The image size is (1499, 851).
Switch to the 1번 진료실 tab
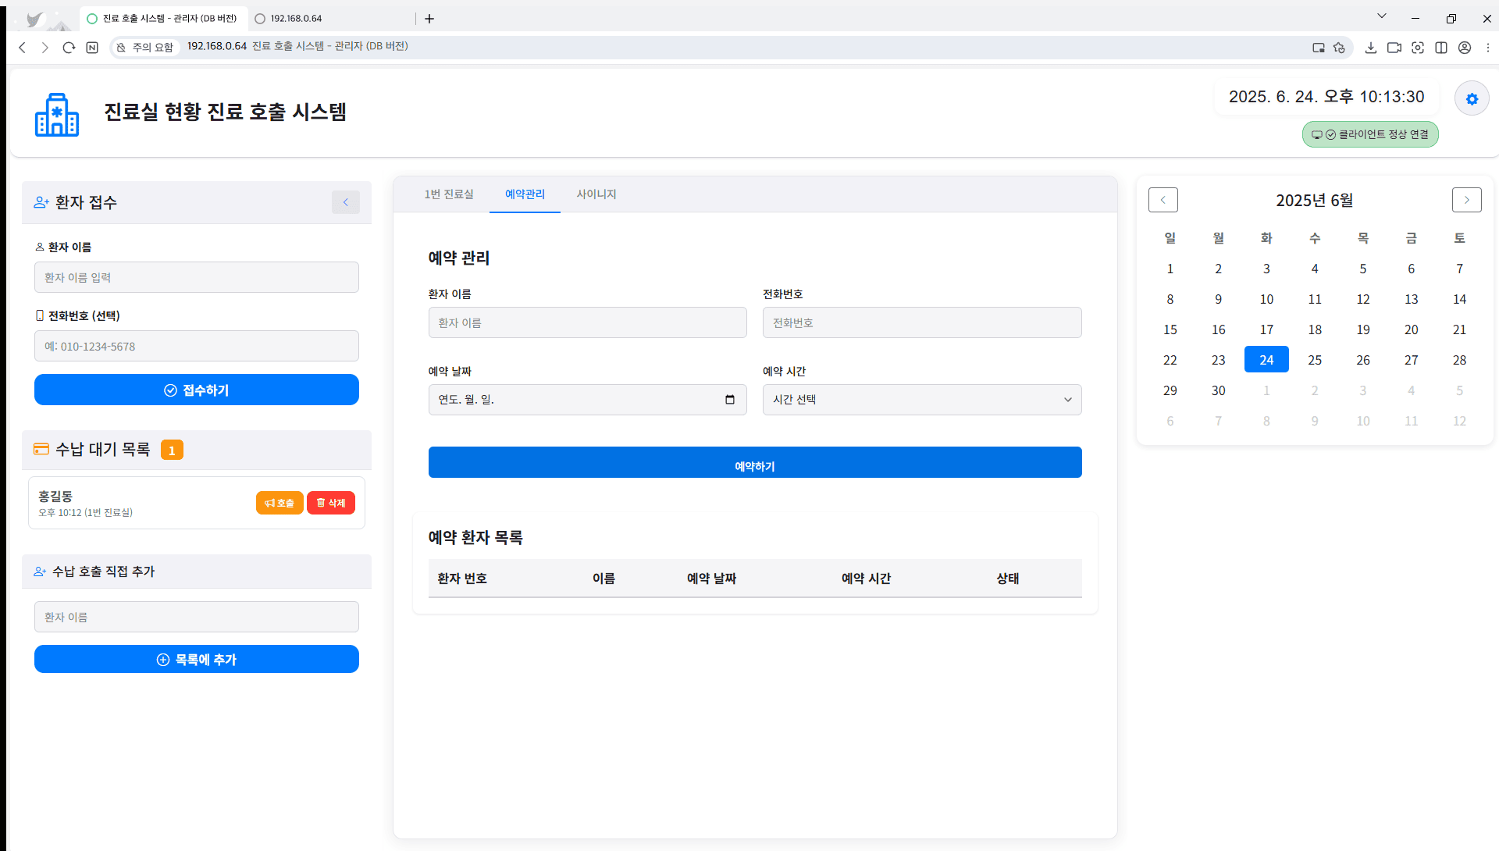click(x=449, y=194)
